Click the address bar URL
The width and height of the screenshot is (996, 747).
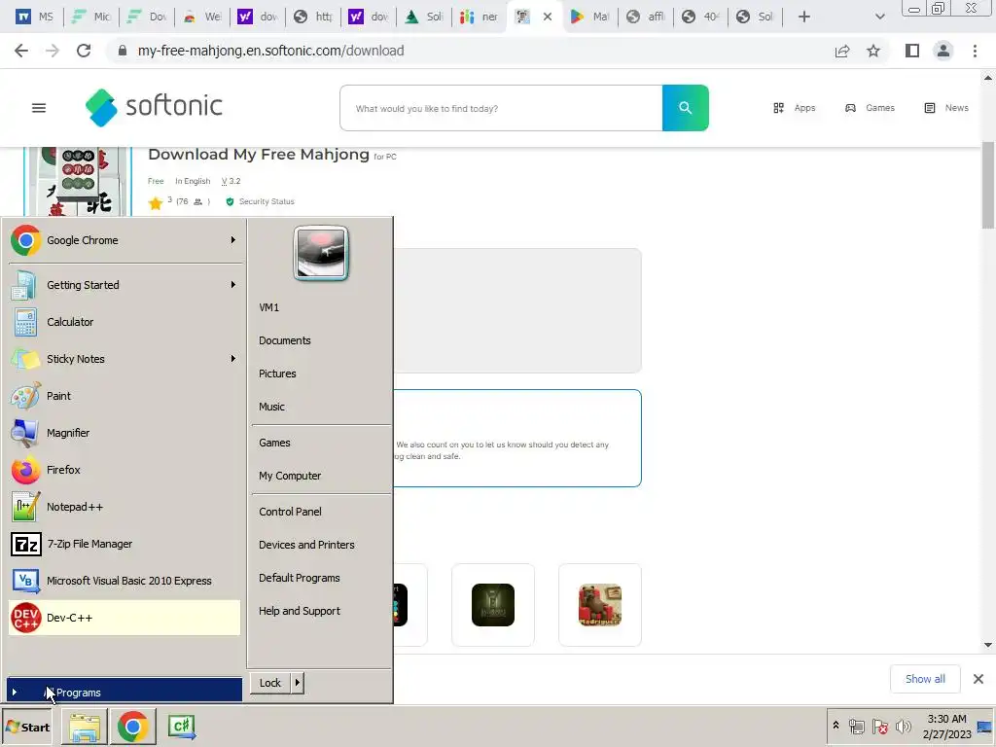tap(270, 51)
